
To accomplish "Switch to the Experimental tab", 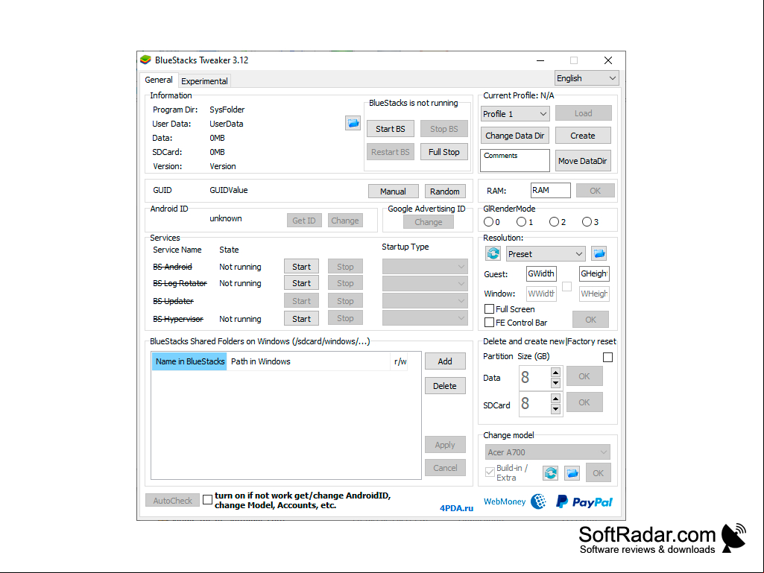I will click(204, 81).
